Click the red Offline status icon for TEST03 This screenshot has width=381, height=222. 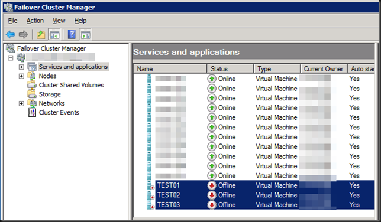(x=212, y=205)
